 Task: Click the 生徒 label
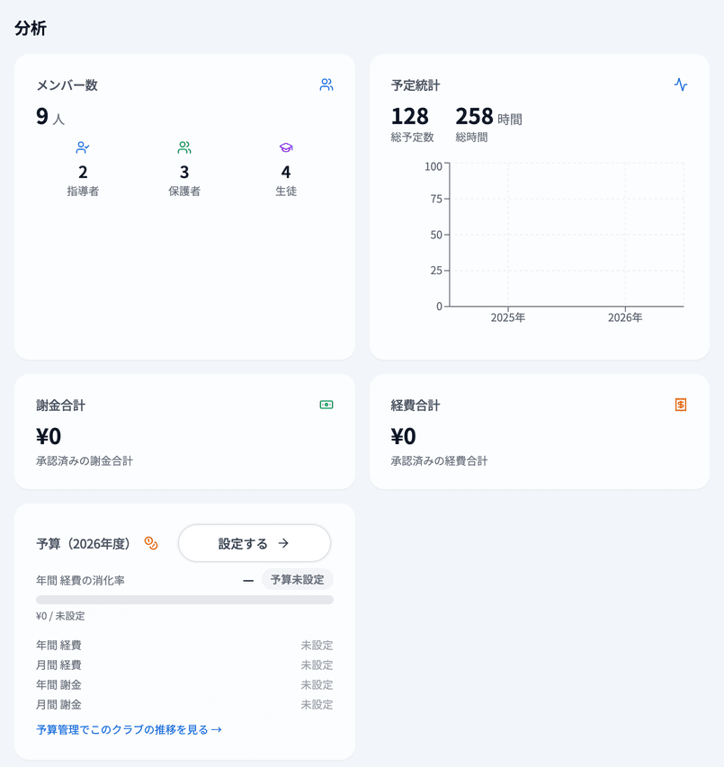286,191
